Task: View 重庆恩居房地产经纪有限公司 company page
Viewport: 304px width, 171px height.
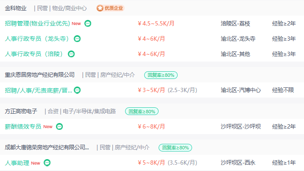Action: (x=40, y=75)
